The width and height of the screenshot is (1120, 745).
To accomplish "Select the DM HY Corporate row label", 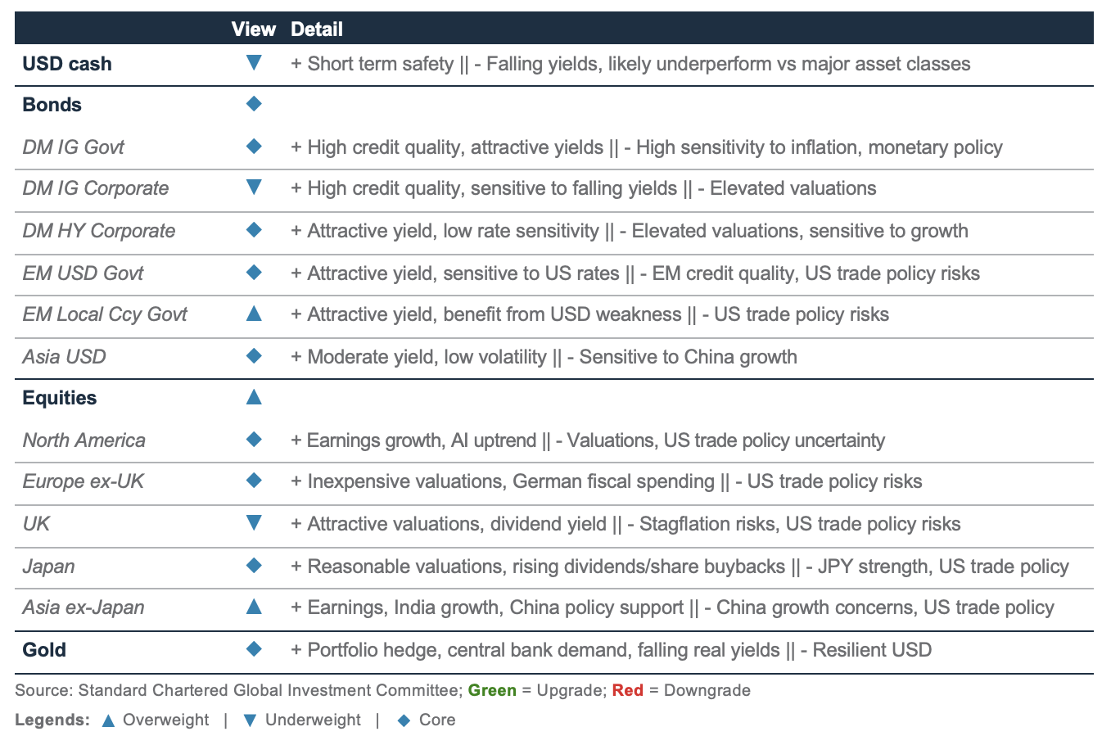I will [x=99, y=231].
